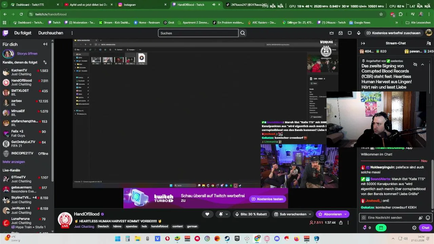Screen dimensions: 434x244
Task: Open dropdown arrow beside Sub verschenken
Action: point(310,214)
